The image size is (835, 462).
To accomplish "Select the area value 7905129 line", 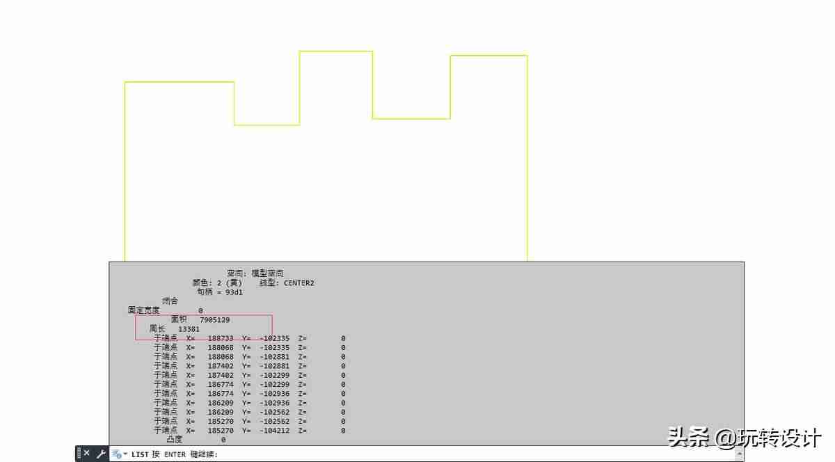I will (200, 319).
